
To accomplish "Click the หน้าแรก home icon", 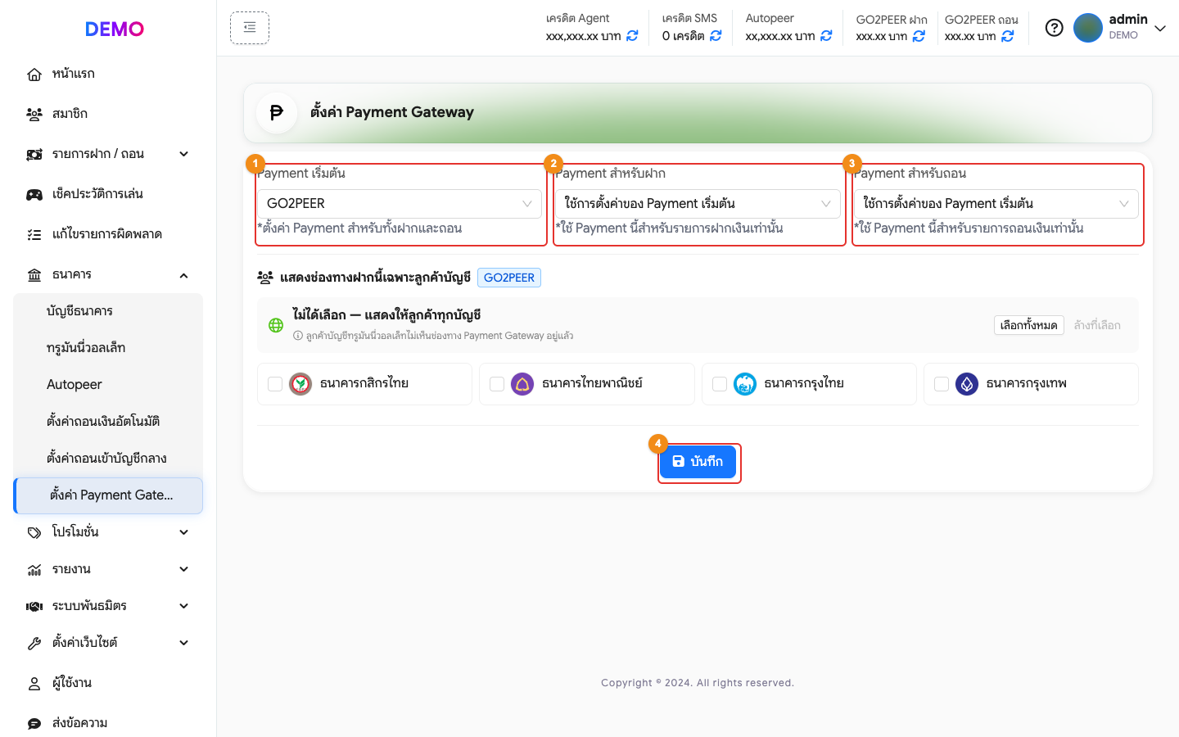I will pos(34,75).
